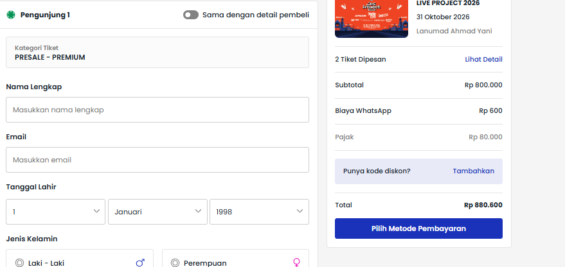Click the Tanggal Lahir label
The image size is (565, 267).
pyautogui.click(x=31, y=187)
